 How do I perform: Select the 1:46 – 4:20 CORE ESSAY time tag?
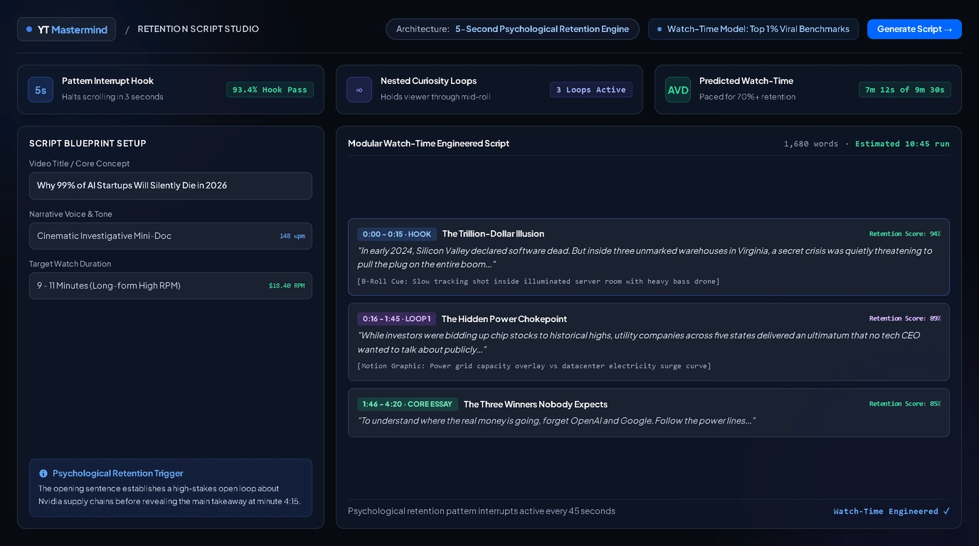tap(408, 404)
